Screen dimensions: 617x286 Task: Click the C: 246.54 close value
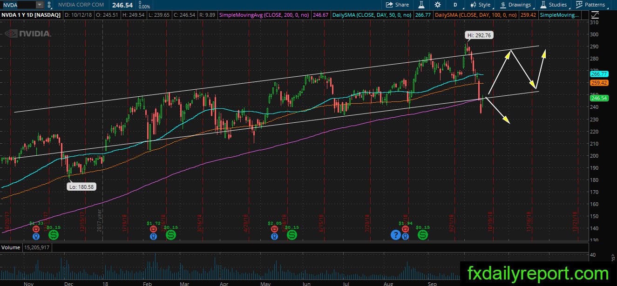coord(183,15)
